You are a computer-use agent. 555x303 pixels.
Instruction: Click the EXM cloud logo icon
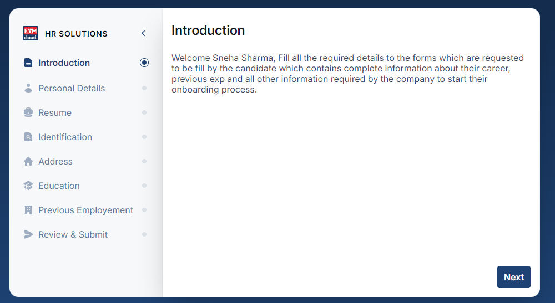(31, 33)
